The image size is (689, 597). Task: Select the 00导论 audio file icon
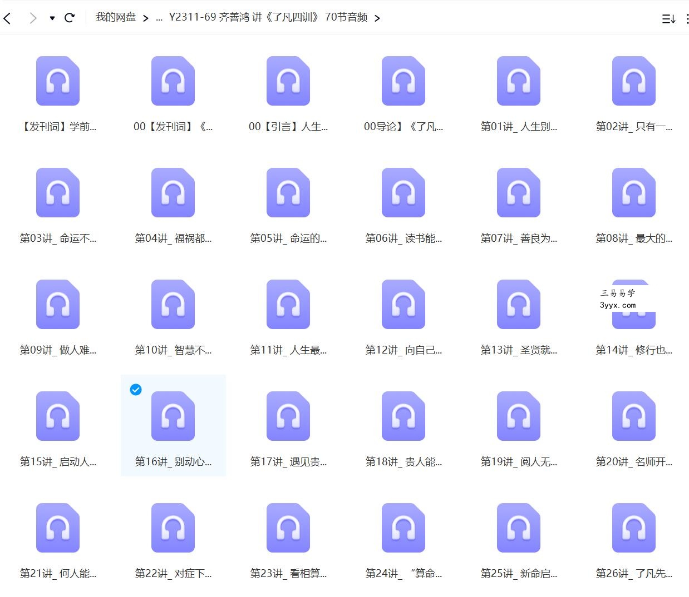point(403,81)
